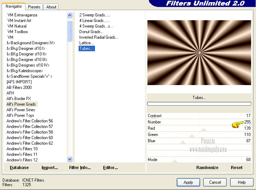Select VM Instant Art category
The height and width of the screenshot is (190, 256).
click(19, 21)
